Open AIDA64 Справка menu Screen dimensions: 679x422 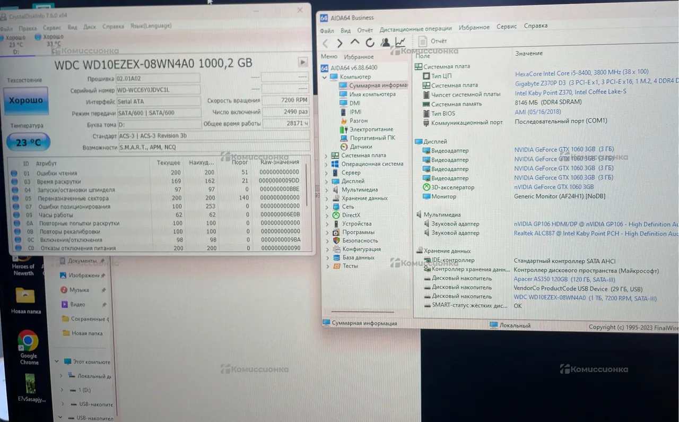click(x=536, y=26)
